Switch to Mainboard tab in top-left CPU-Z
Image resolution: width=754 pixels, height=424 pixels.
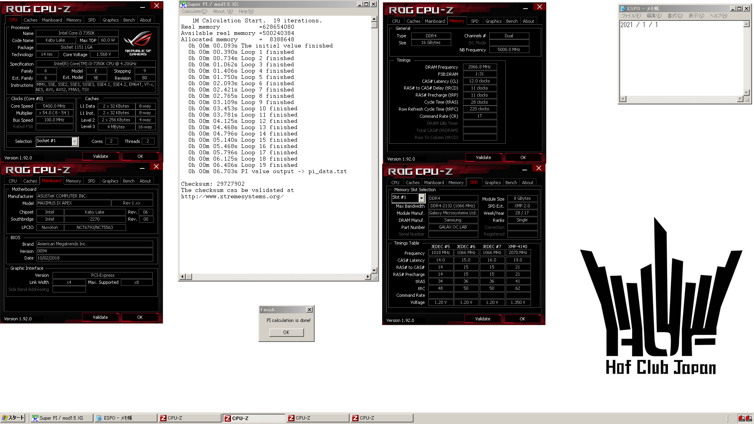click(52, 20)
